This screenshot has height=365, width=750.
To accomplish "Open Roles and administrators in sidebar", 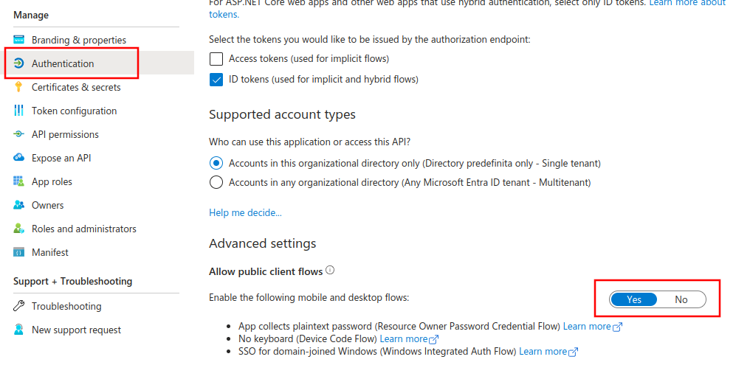I will (x=83, y=229).
